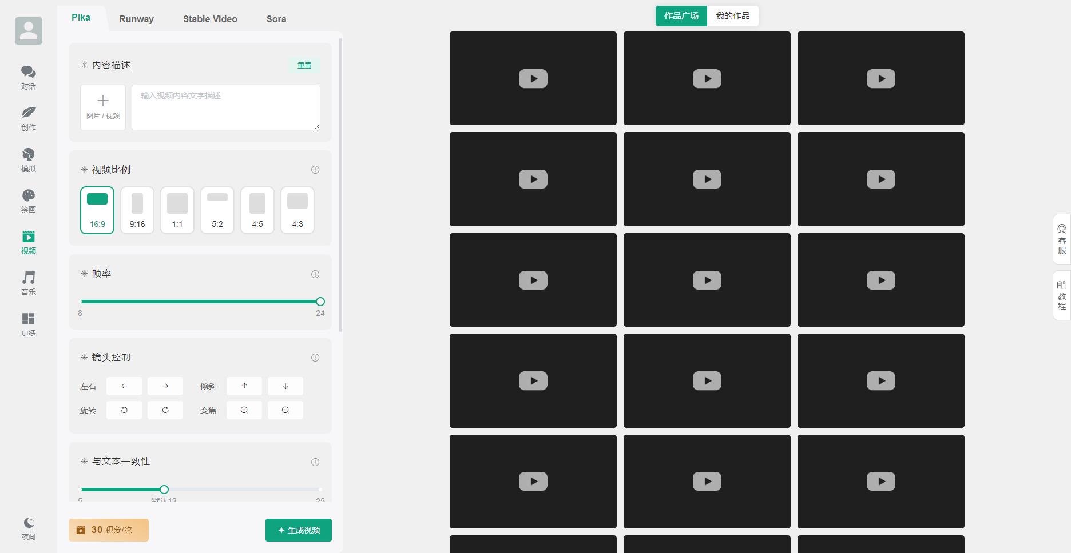Open the 客服 customer service panel
This screenshot has height=553, width=1071.
1062,238
